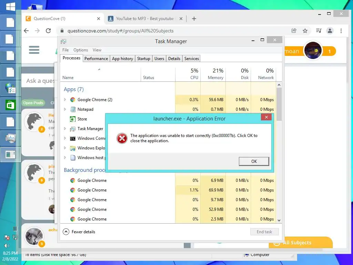
Task: Click the Windows Explorer folder icon
Action: (x=72, y=148)
